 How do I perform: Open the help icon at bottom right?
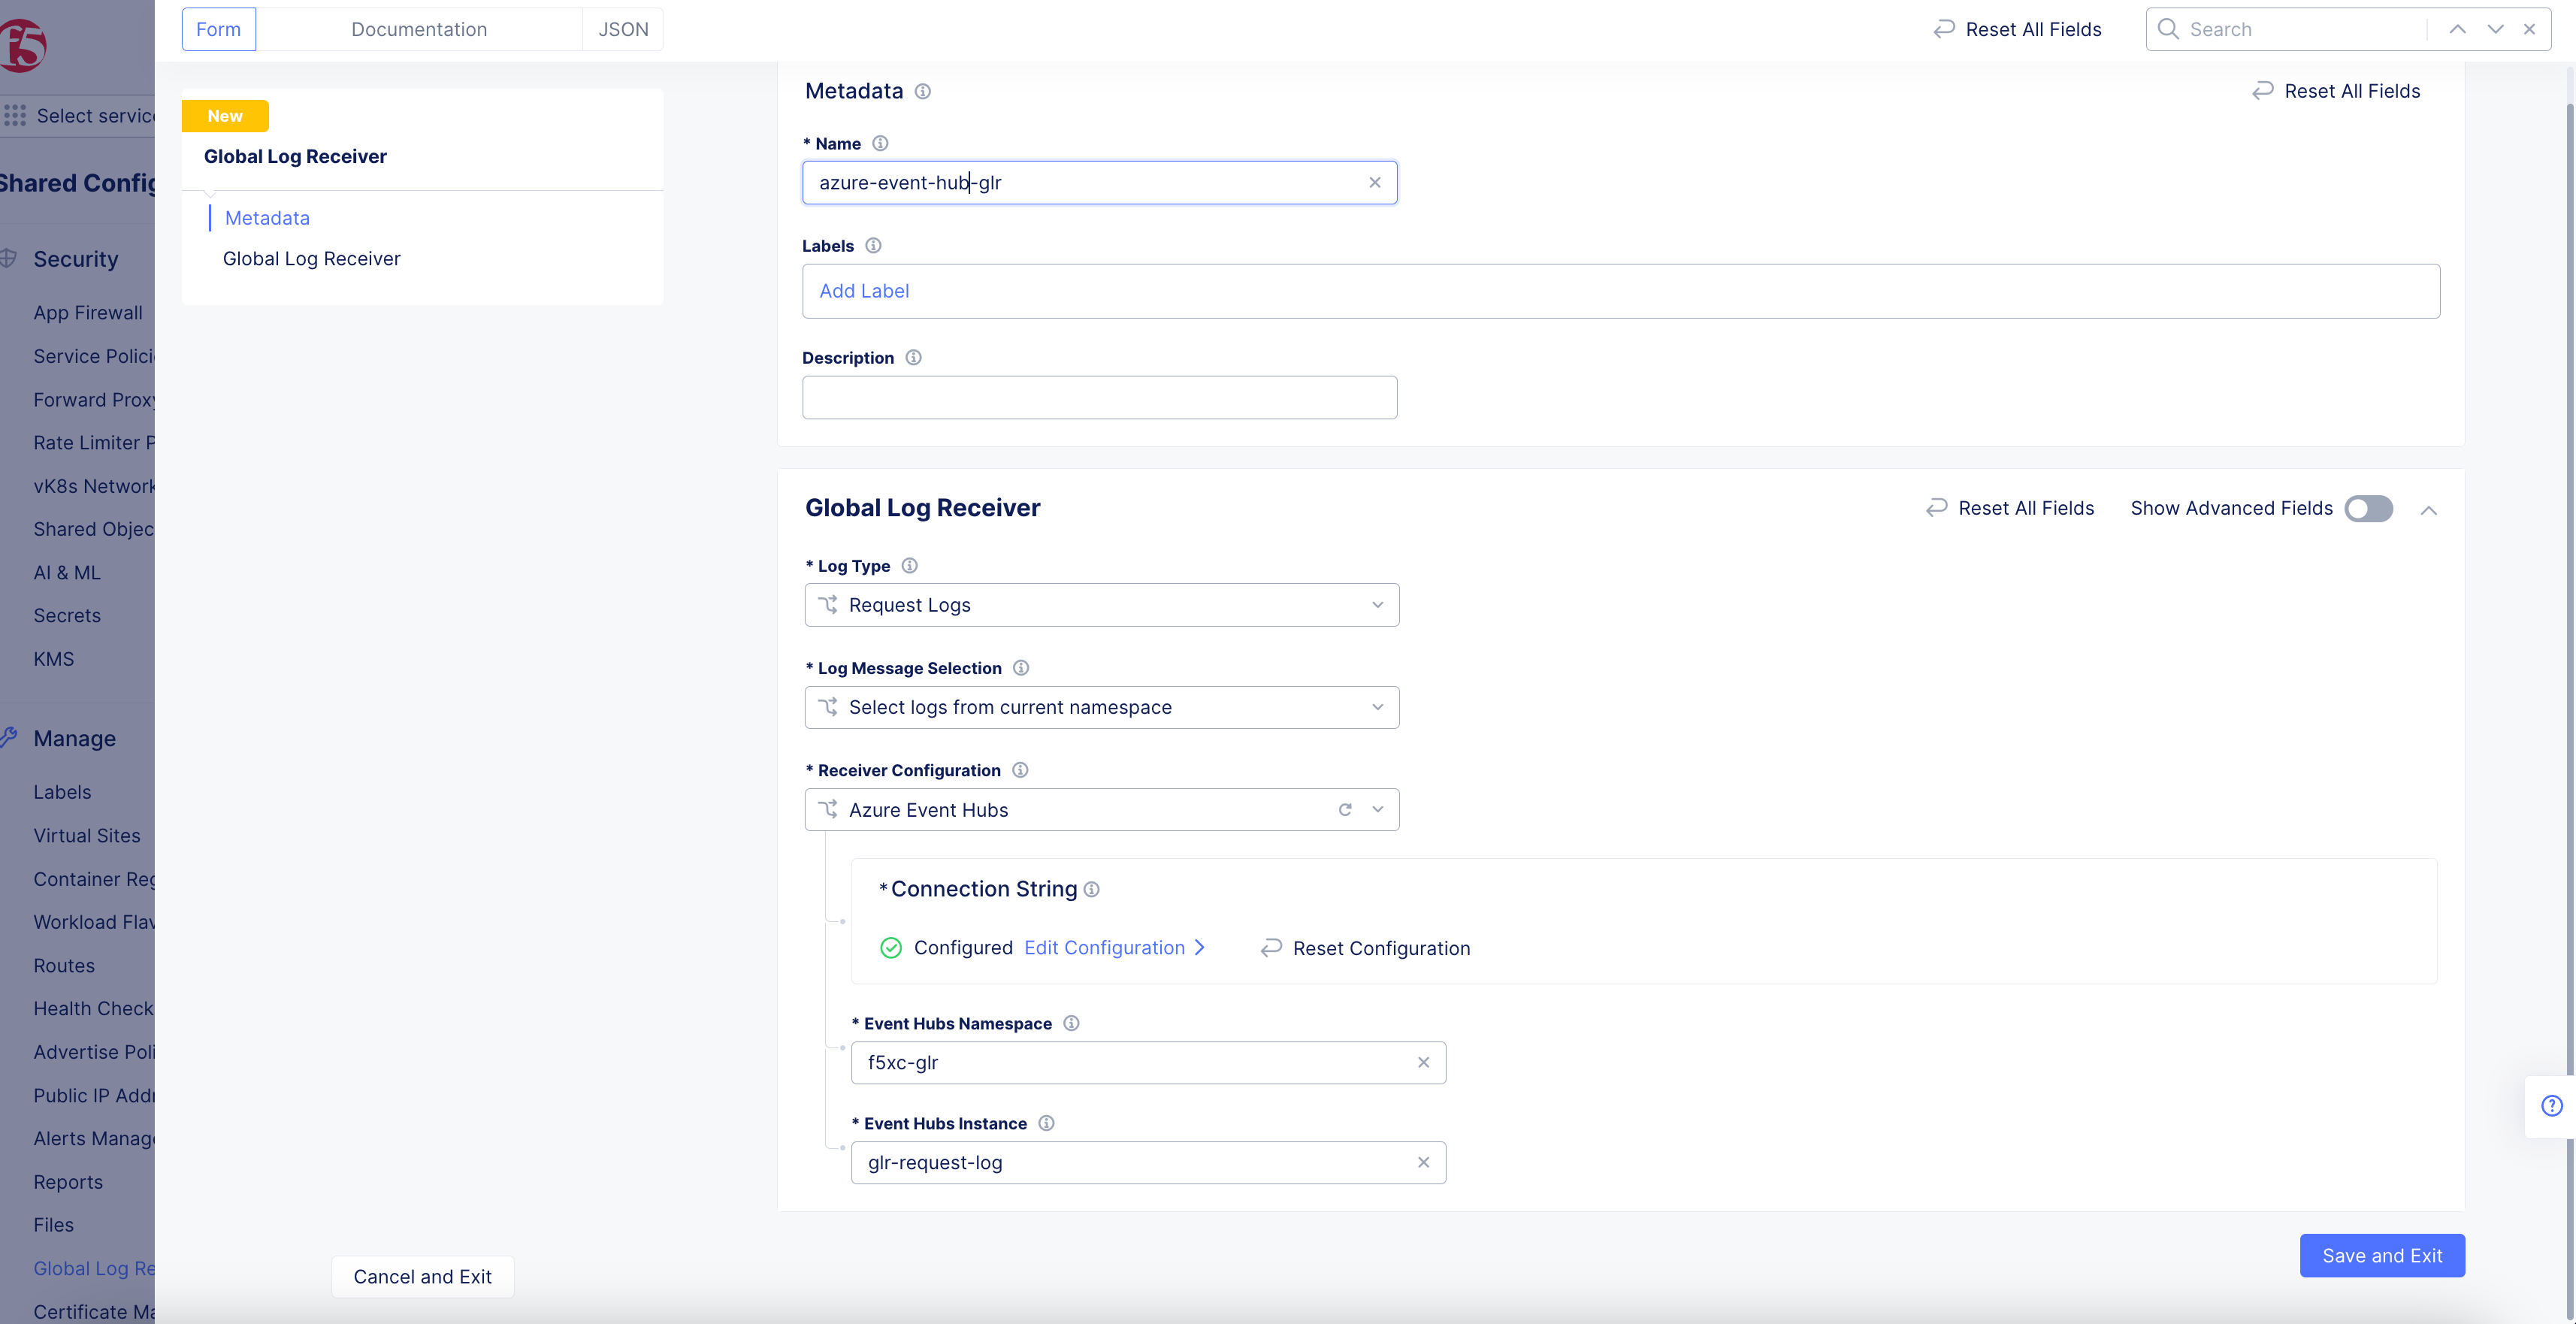2552,1106
